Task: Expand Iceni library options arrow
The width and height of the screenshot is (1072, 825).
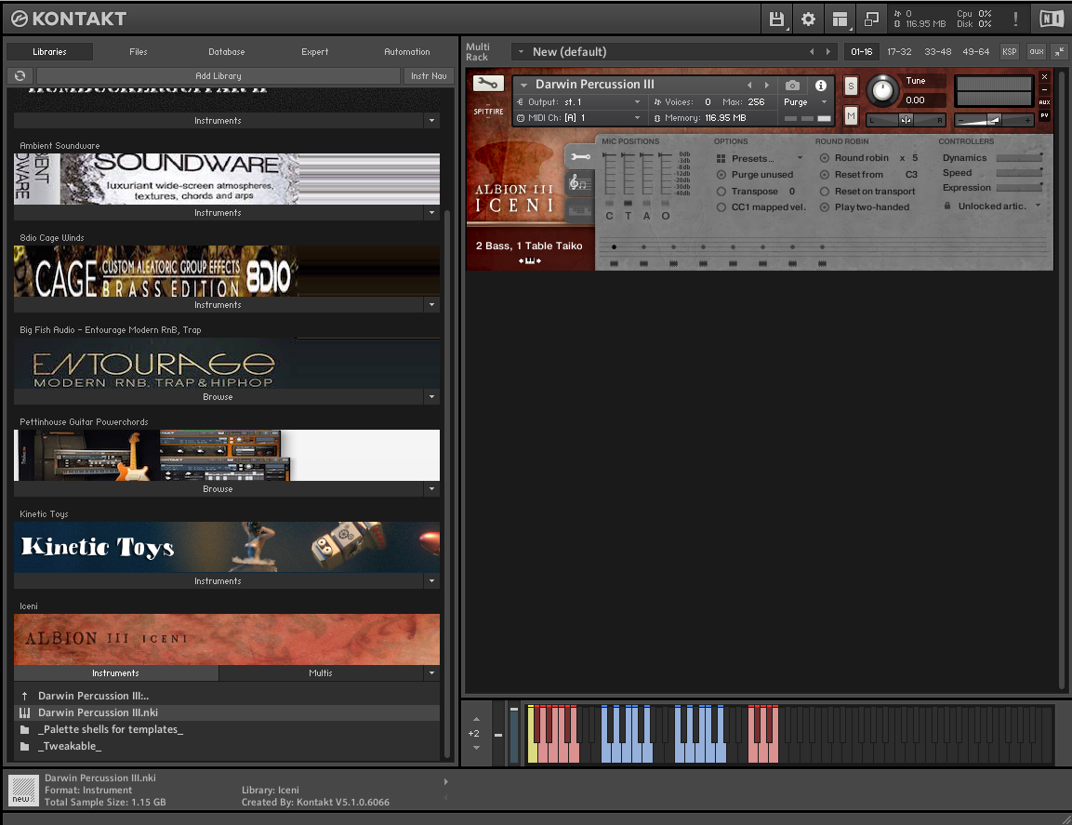Action: coord(431,673)
